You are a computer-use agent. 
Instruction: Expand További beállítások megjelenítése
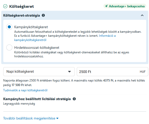pos(31,118)
